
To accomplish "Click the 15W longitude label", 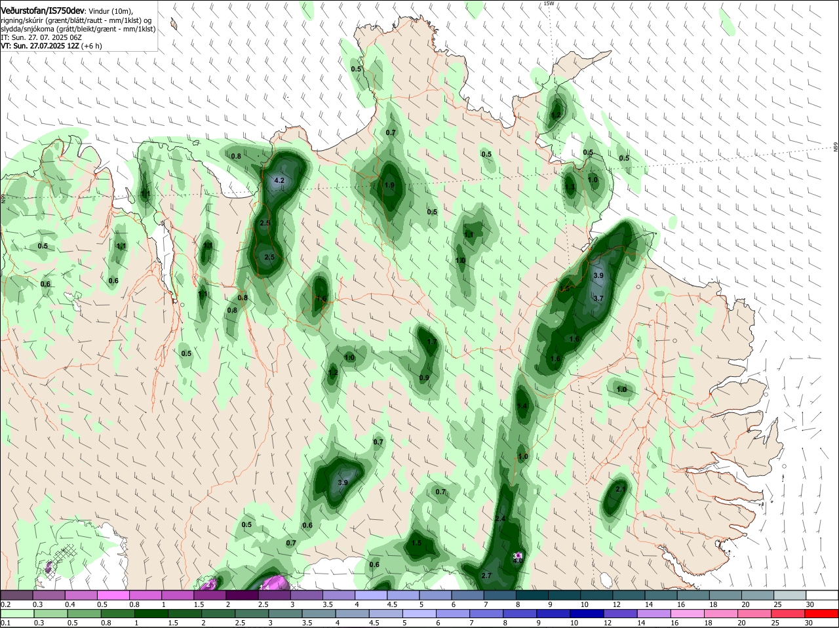I will tap(549, 3).
